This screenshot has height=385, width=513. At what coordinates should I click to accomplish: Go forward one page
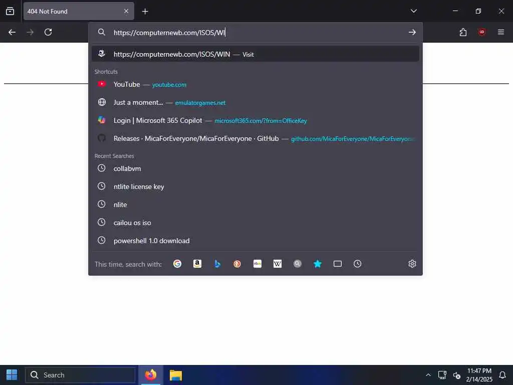[x=30, y=32]
